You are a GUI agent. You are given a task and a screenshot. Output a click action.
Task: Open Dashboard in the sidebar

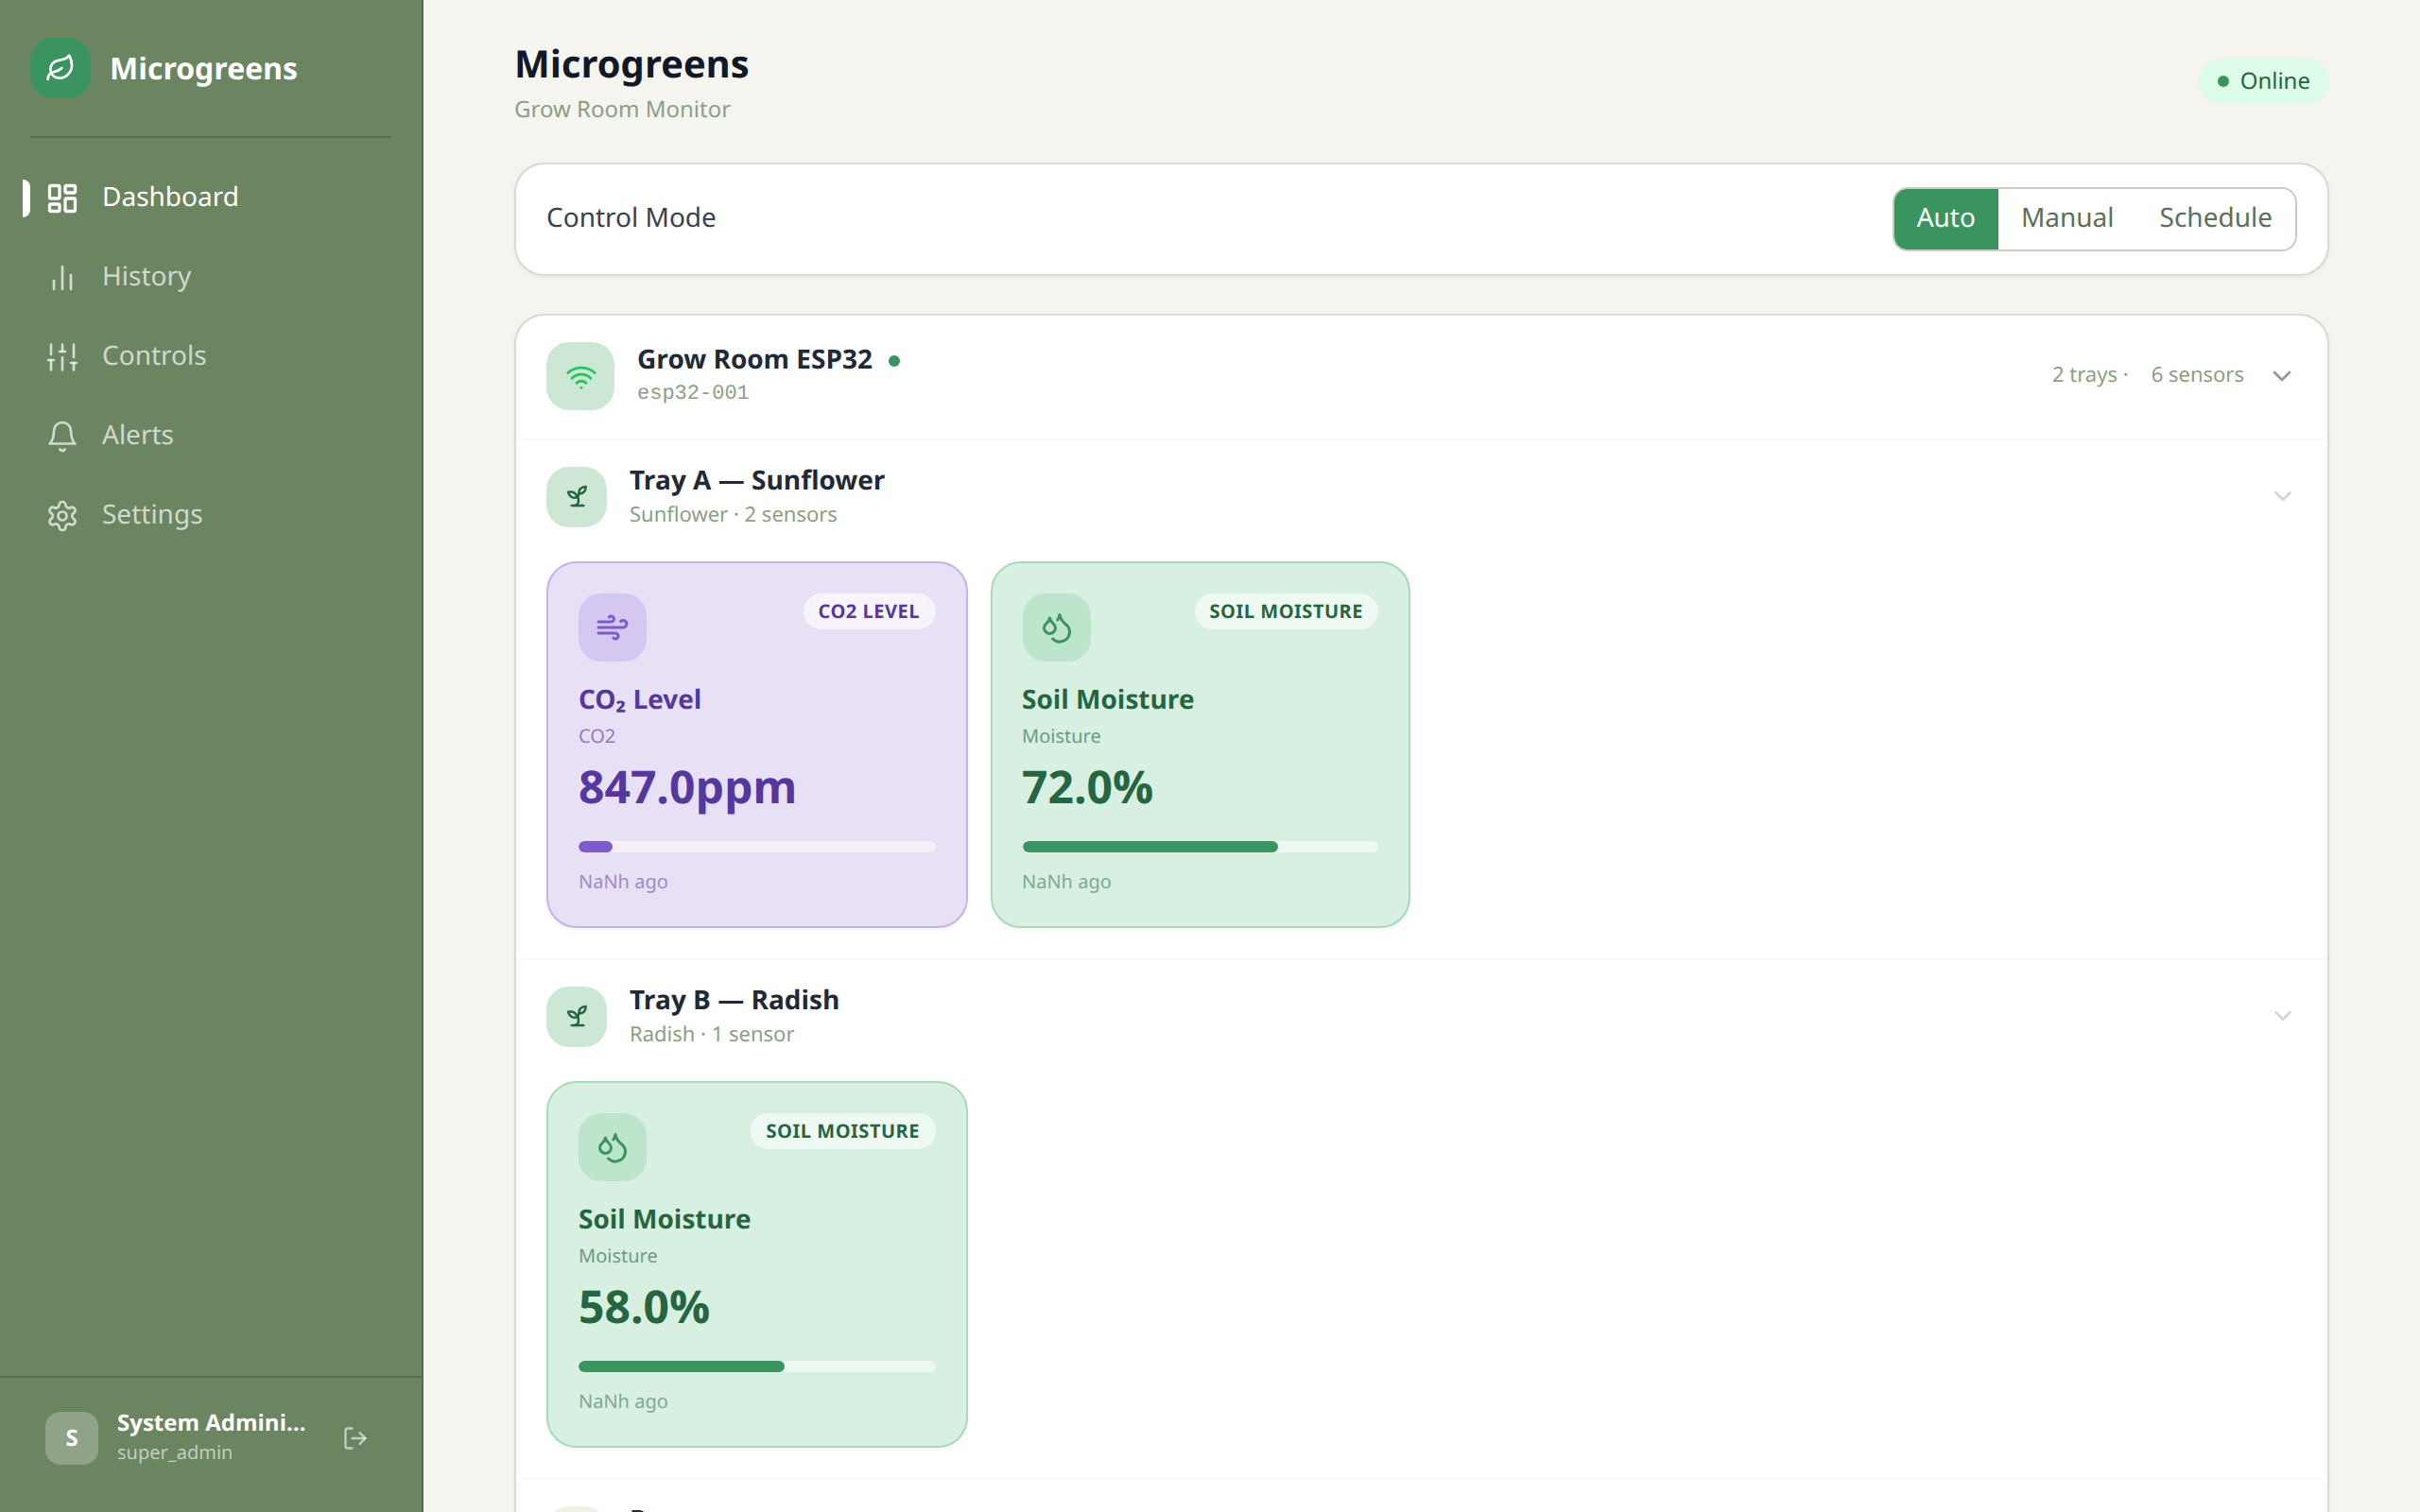coord(211,197)
